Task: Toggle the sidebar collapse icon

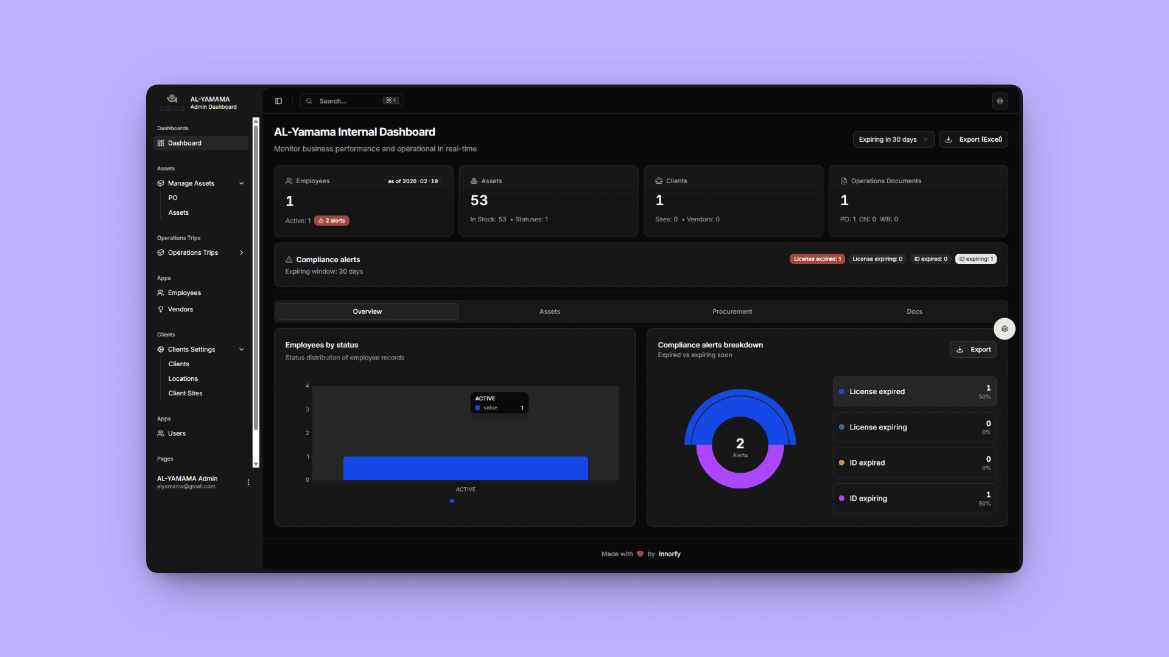Action: pos(279,100)
